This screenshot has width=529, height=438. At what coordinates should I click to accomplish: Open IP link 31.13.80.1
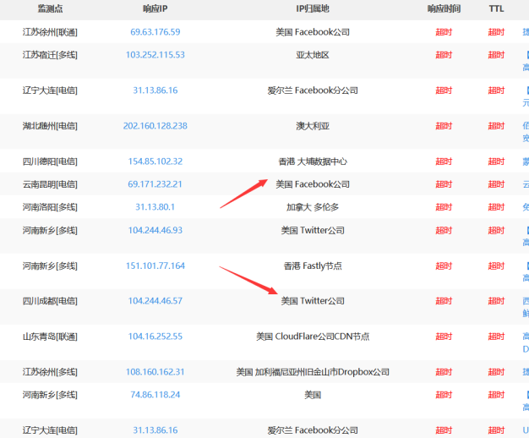pos(155,207)
